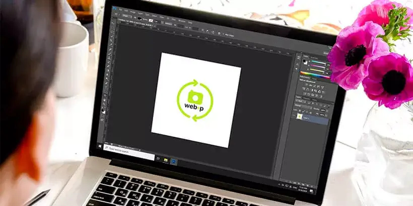Screen dimensions: 413x206
Task: Switch to the Color panel tab
Action: click(x=306, y=56)
